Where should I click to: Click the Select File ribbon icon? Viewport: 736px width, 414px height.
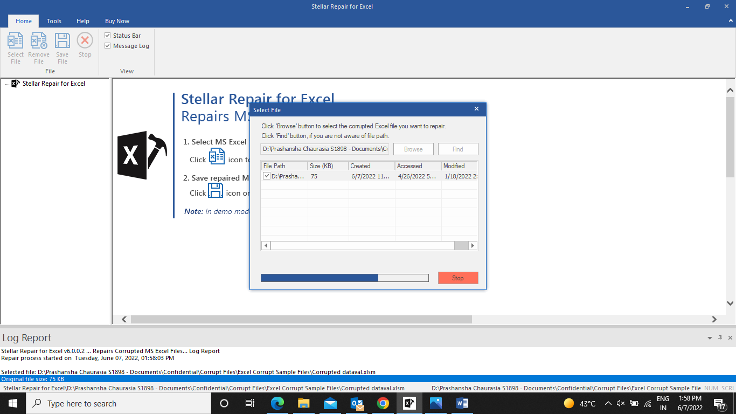16,48
